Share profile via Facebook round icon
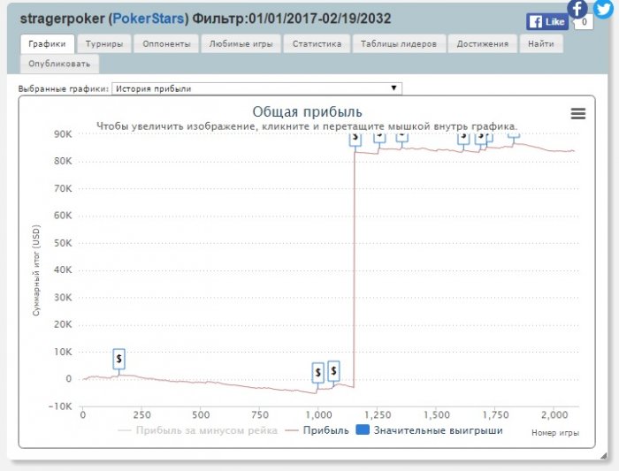The image size is (619, 471). click(577, 8)
